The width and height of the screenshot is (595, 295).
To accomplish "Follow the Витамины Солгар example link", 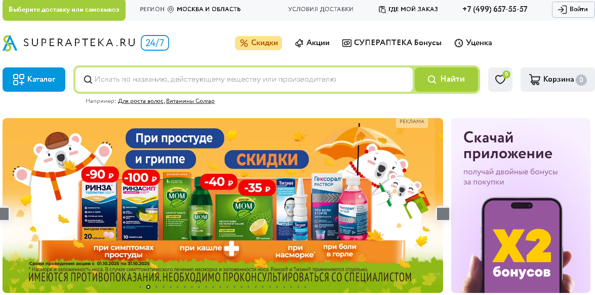I will pyautogui.click(x=190, y=101).
